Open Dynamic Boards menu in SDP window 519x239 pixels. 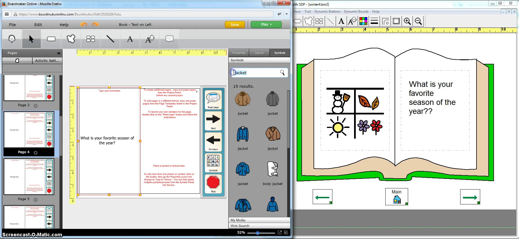(356, 12)
